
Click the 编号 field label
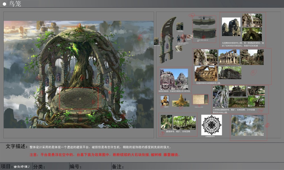(x=75, y=167)
